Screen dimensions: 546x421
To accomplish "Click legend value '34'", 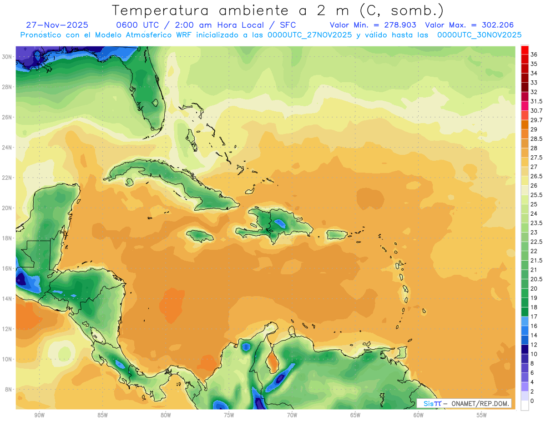I will [x=534, y=73].
